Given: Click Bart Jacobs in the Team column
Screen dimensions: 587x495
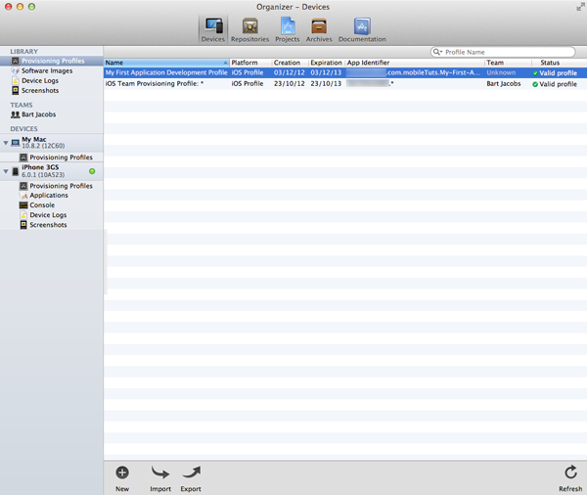Looking at the screenshot, I should tap(504, 83).
